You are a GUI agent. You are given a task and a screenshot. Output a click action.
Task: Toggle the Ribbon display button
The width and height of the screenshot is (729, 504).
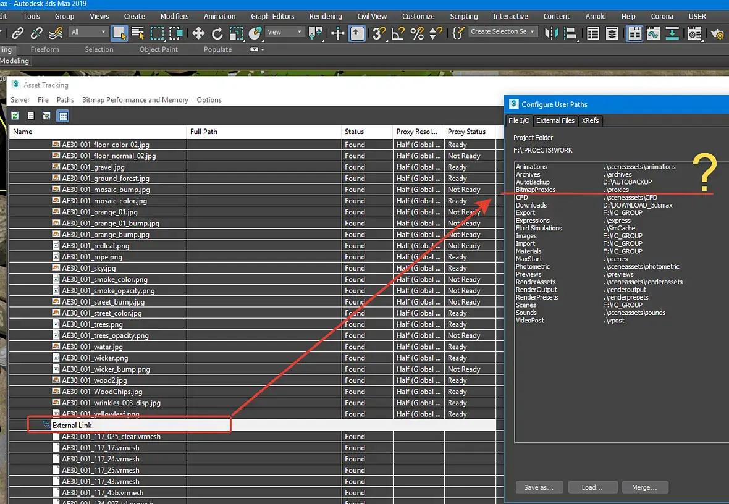tap(634, 33)
